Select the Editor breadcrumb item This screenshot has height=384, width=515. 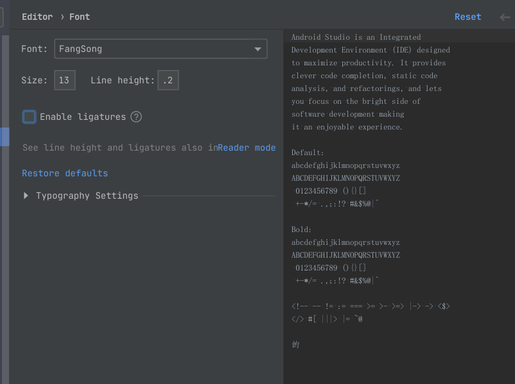[x=37, y=17]
